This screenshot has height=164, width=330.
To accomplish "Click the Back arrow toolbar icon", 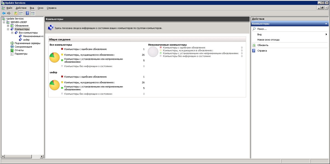I will tap(4, 13).
